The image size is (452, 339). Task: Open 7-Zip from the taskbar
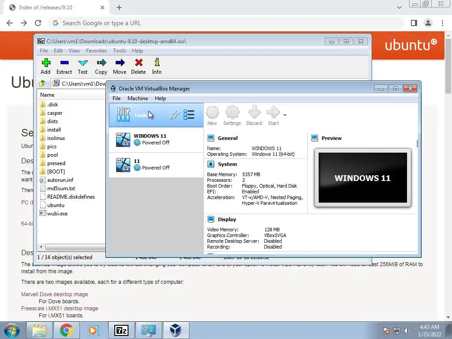click(121, 330)
